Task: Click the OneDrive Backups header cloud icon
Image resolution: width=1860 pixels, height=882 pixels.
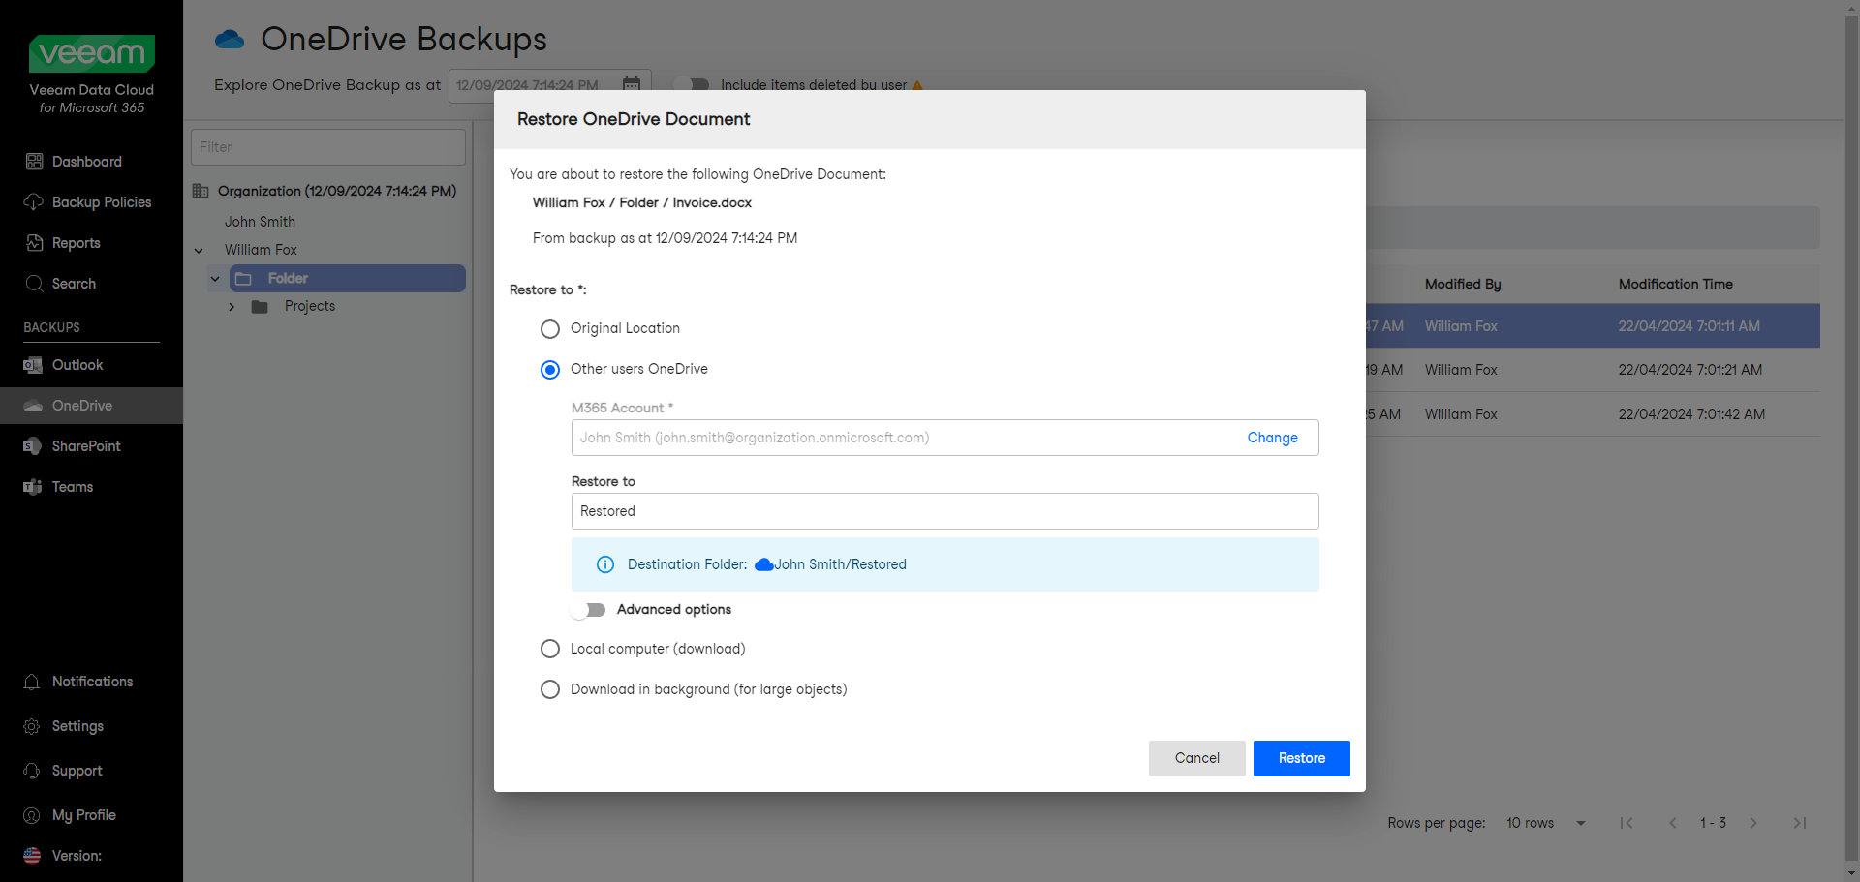Action: coord(230,39)
